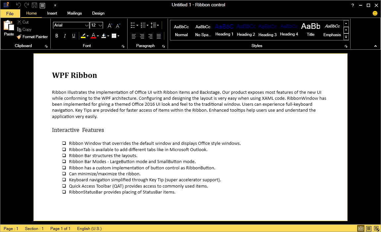Apply the Heading 1 style
The height and width of the screenshot is (232, 381).
pos(224,30)
